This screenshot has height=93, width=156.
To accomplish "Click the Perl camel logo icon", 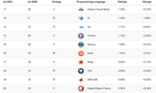I will [x=81, y=71].
